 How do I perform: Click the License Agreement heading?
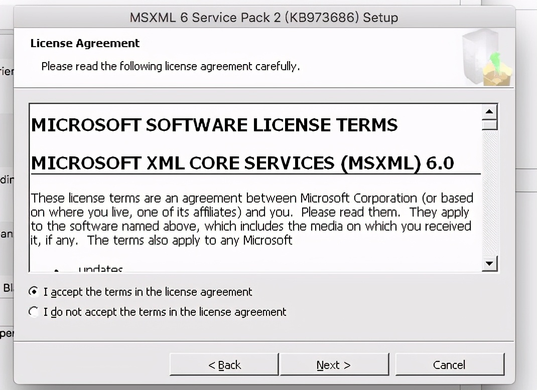(85, 43)
